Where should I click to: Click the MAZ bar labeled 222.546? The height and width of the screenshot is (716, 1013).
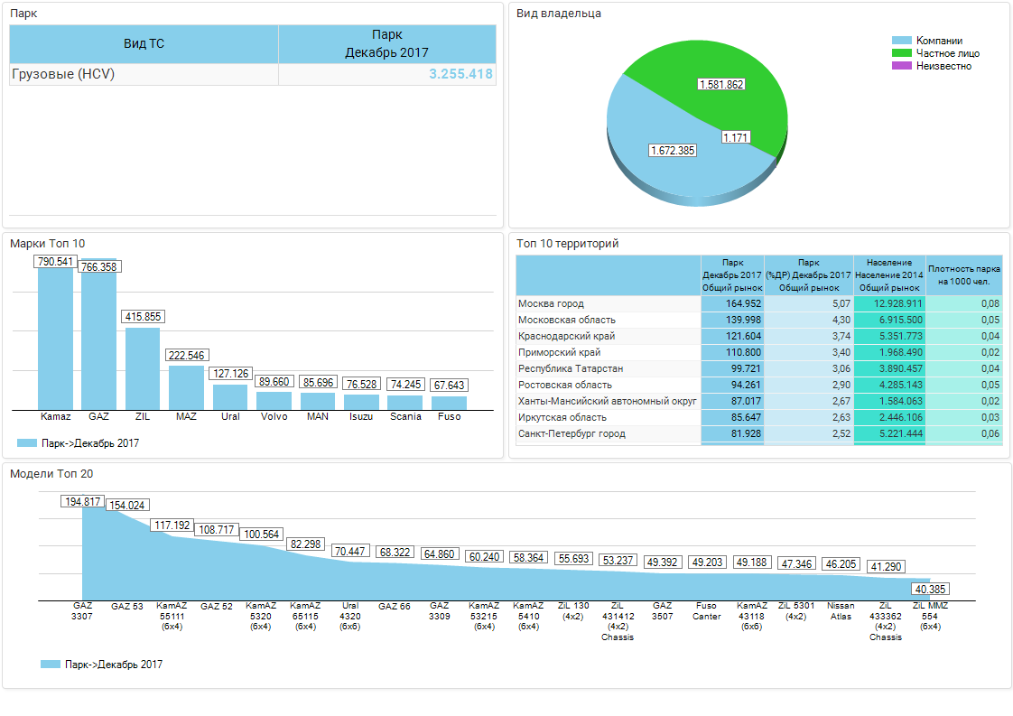tap(187, 386)
